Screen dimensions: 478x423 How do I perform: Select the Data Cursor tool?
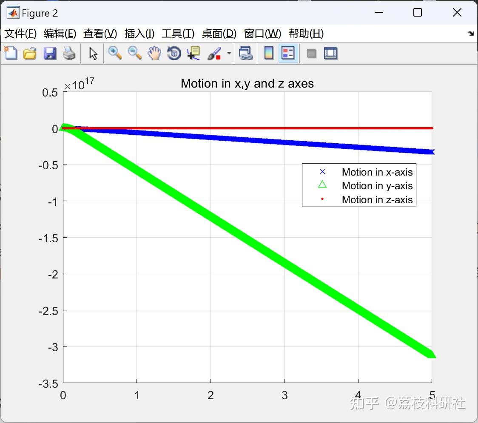pos(193,54)
